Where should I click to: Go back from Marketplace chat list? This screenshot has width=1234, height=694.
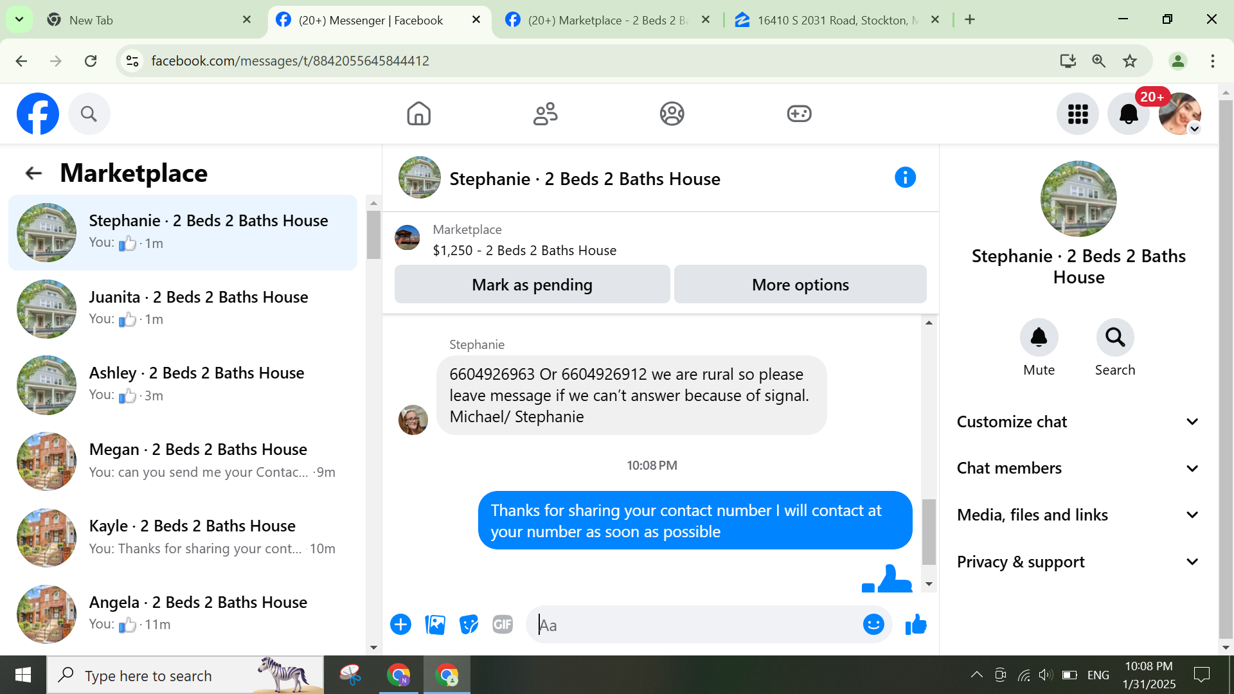33,173
